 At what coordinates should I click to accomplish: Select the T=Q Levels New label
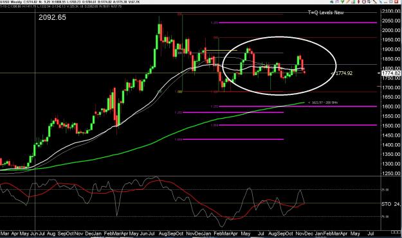coord(325,12)
